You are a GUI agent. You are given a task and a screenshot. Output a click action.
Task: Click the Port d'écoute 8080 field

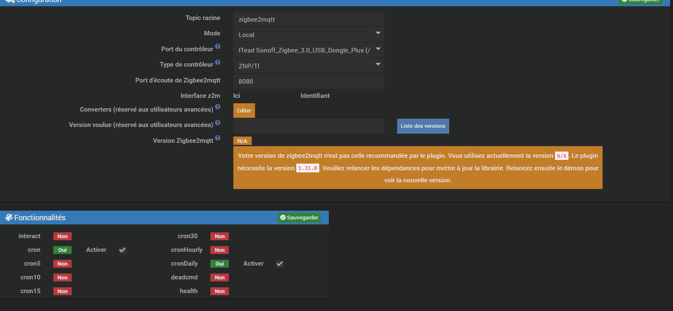coord(308,81)
